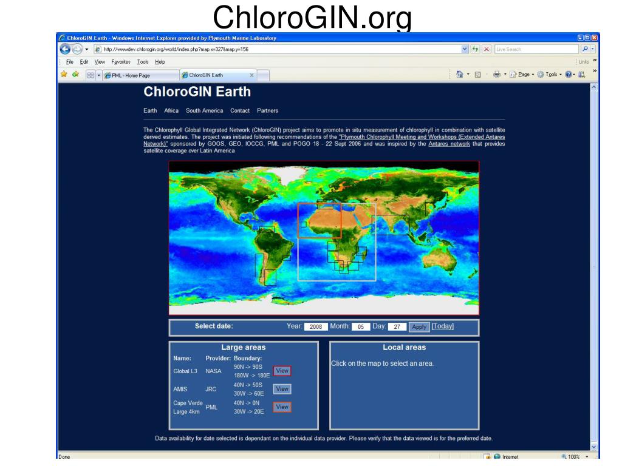Click View for AMIS JRC
The width and height of the screenshot is (622, 466).
tap(282, 389)
